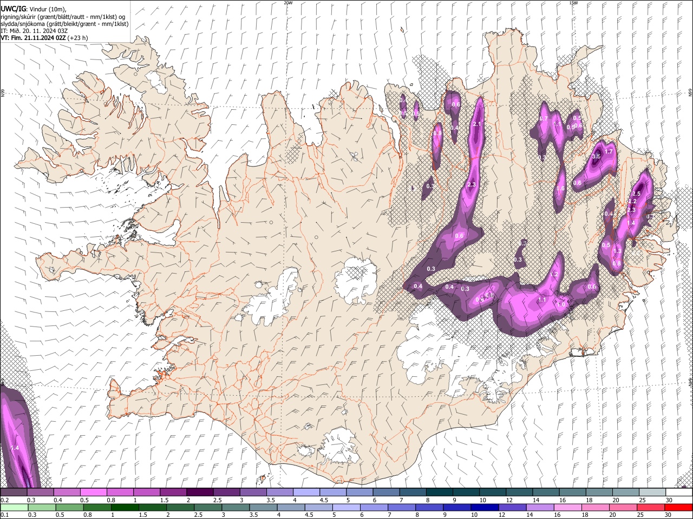
Task: Click the bright pink 0.5 swatch in upper legend
Action: click(x=93, y=493)
